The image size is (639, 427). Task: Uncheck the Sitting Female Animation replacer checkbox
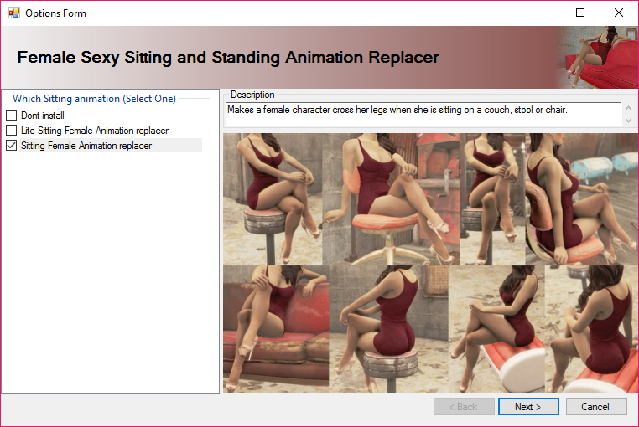pyautogui.click(x=12, y=146)
